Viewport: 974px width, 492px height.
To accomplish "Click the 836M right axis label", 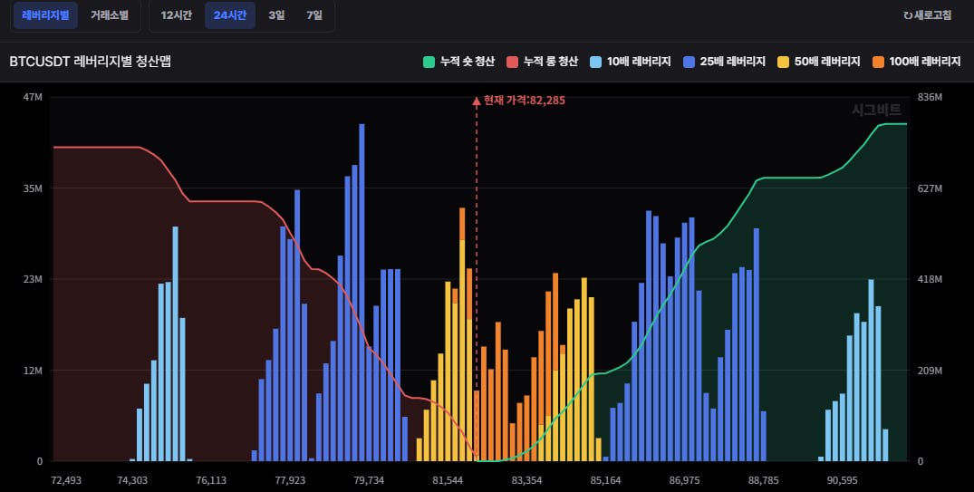I will [930, 98].
